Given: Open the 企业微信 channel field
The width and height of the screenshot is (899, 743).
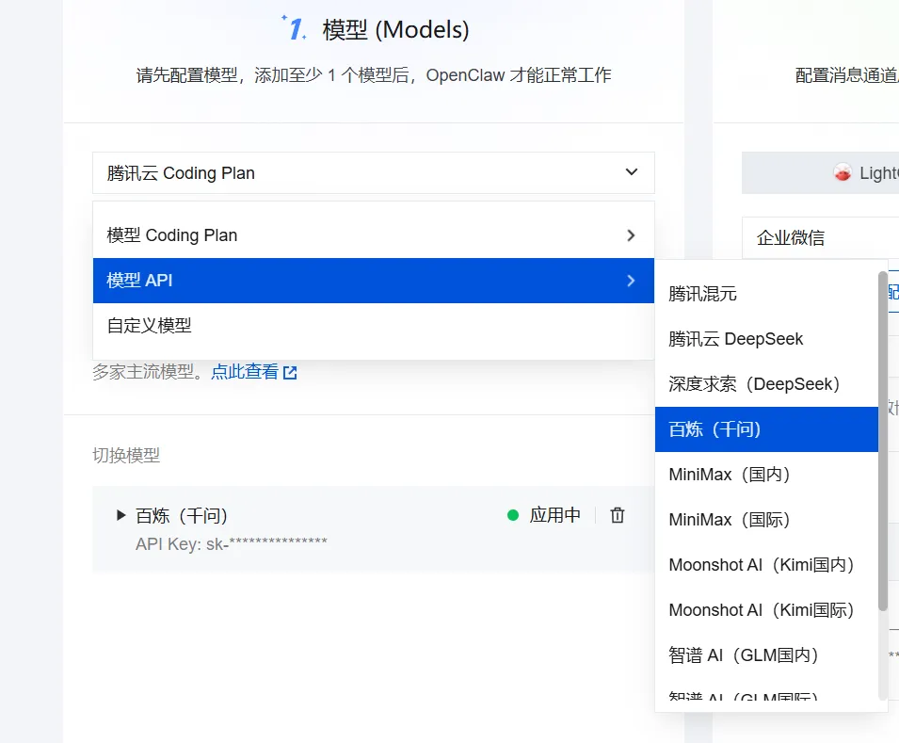Looking at the screenshot, I should point(821,237).
